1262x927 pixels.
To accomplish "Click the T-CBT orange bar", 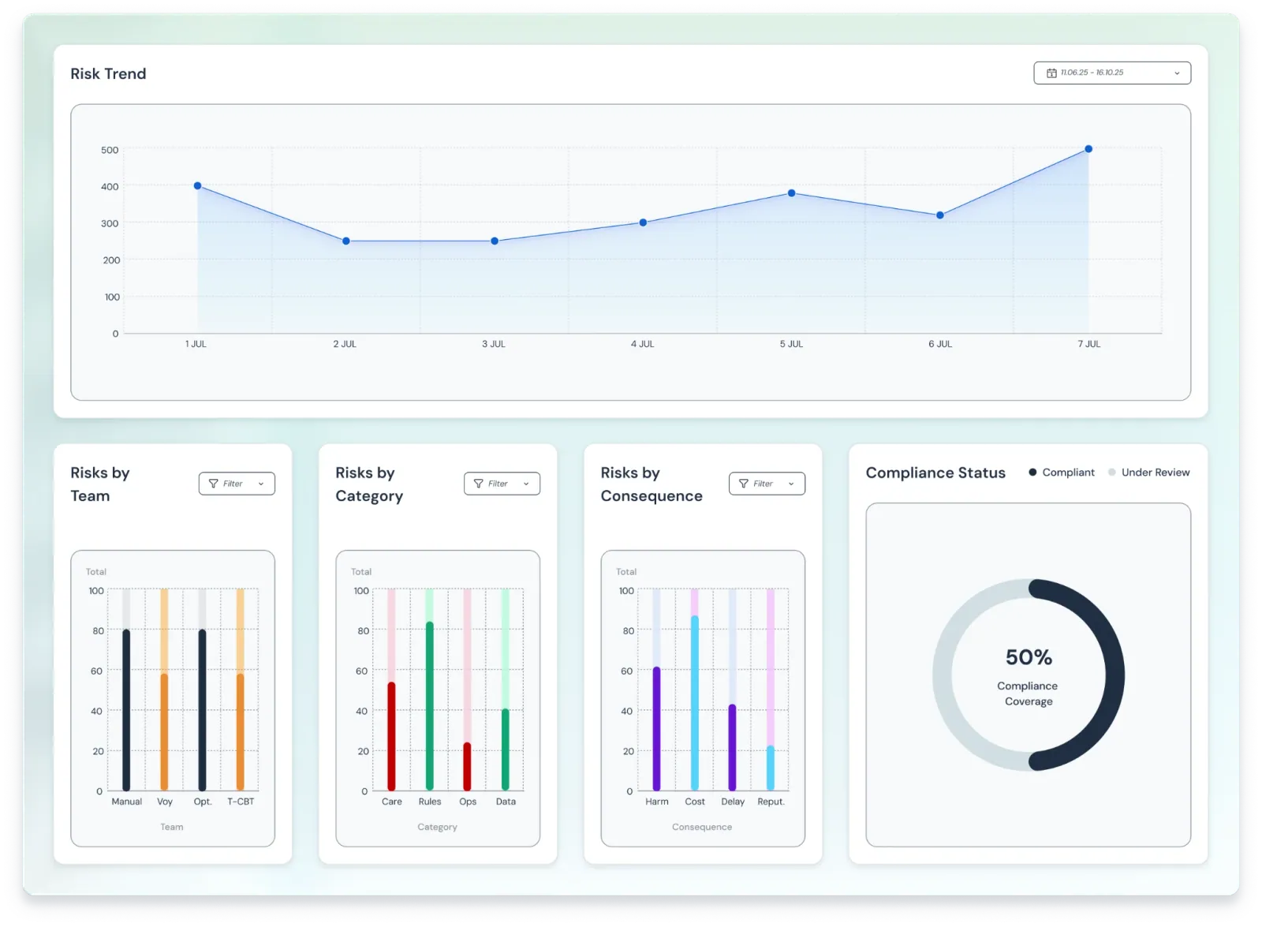I will pos(241,731).
